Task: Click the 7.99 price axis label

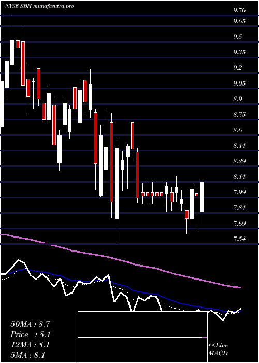Action: click(239, 192)
